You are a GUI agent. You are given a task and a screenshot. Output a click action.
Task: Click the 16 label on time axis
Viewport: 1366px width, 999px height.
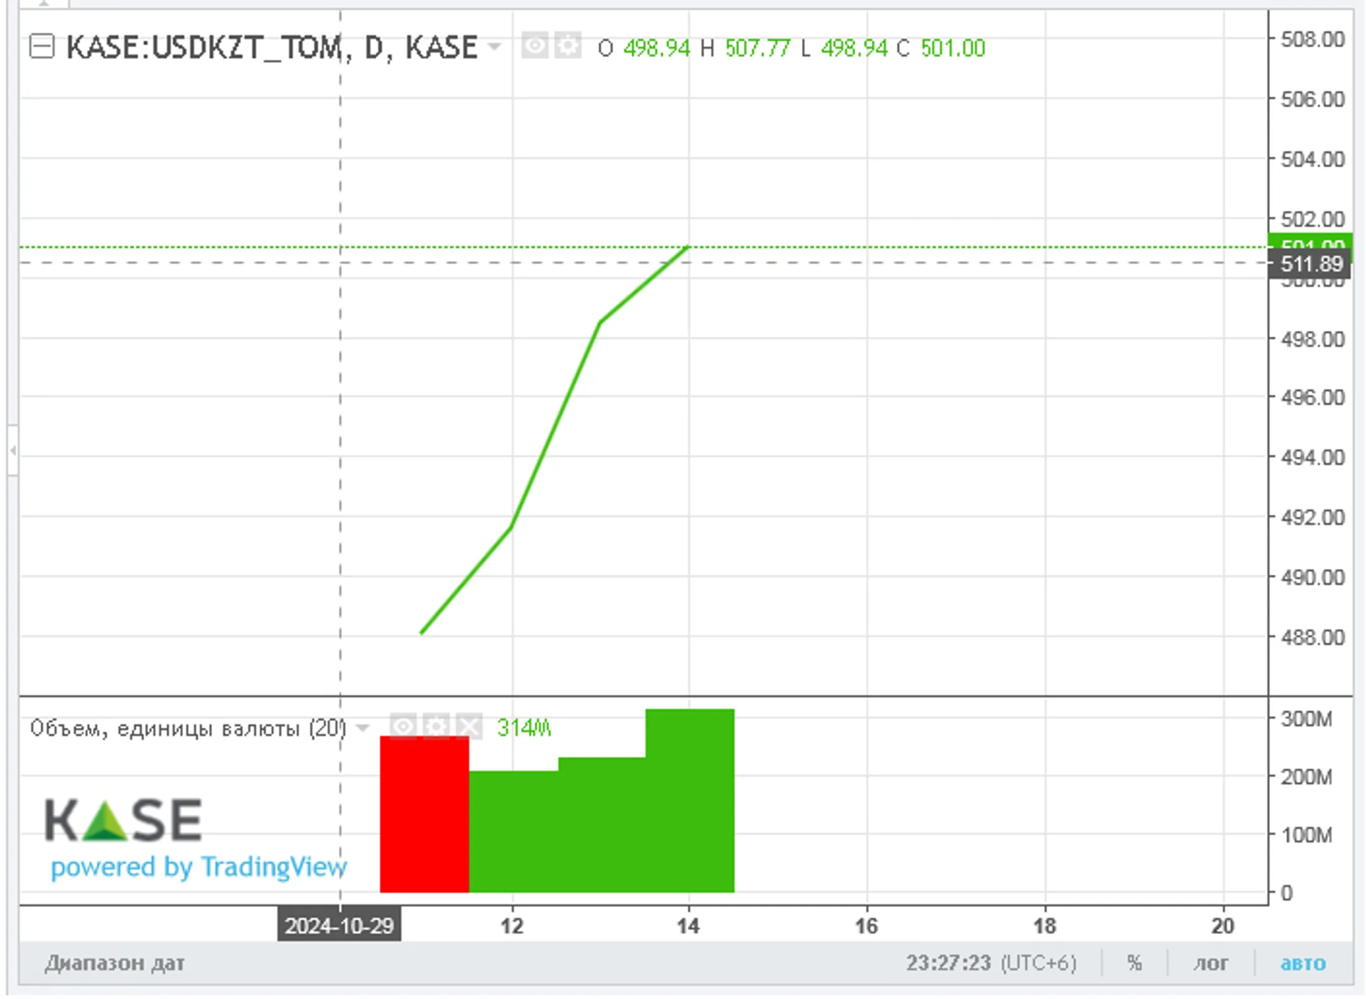click(866, 926)
